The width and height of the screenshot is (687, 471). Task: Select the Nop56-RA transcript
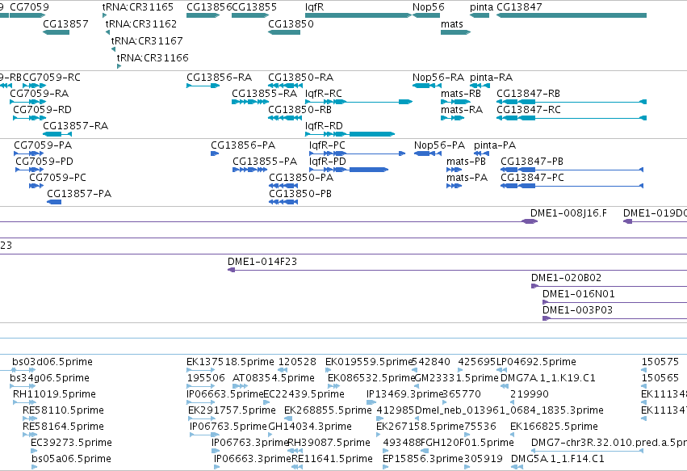[438, 78]
